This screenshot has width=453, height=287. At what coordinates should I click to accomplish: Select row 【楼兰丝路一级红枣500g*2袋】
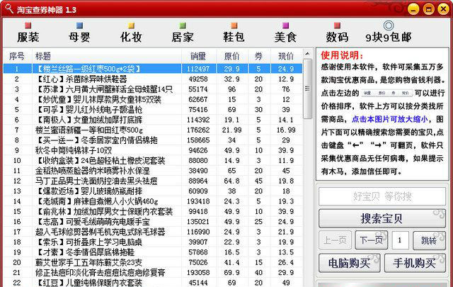(x=153, y=69)
